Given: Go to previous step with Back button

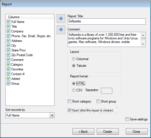Looking at the screenshot, I should (x=83, y=132).
